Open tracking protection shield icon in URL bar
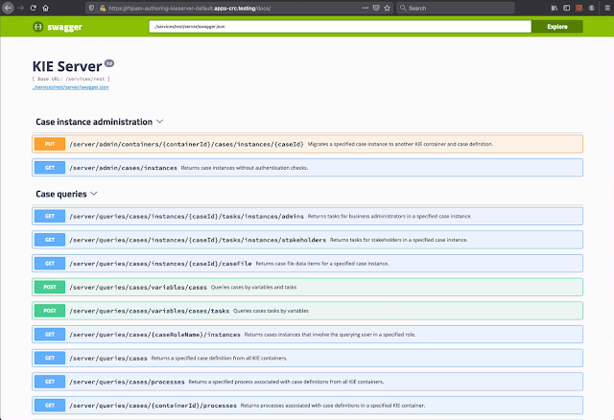The image size is (614, 420). coord(91,8)
